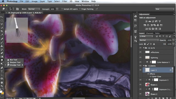Image resolution: width=176 pixels, height=99 pixels.
Task: Click lock all padlock icon
Action: pyautogui.click(x=154, y=44)
